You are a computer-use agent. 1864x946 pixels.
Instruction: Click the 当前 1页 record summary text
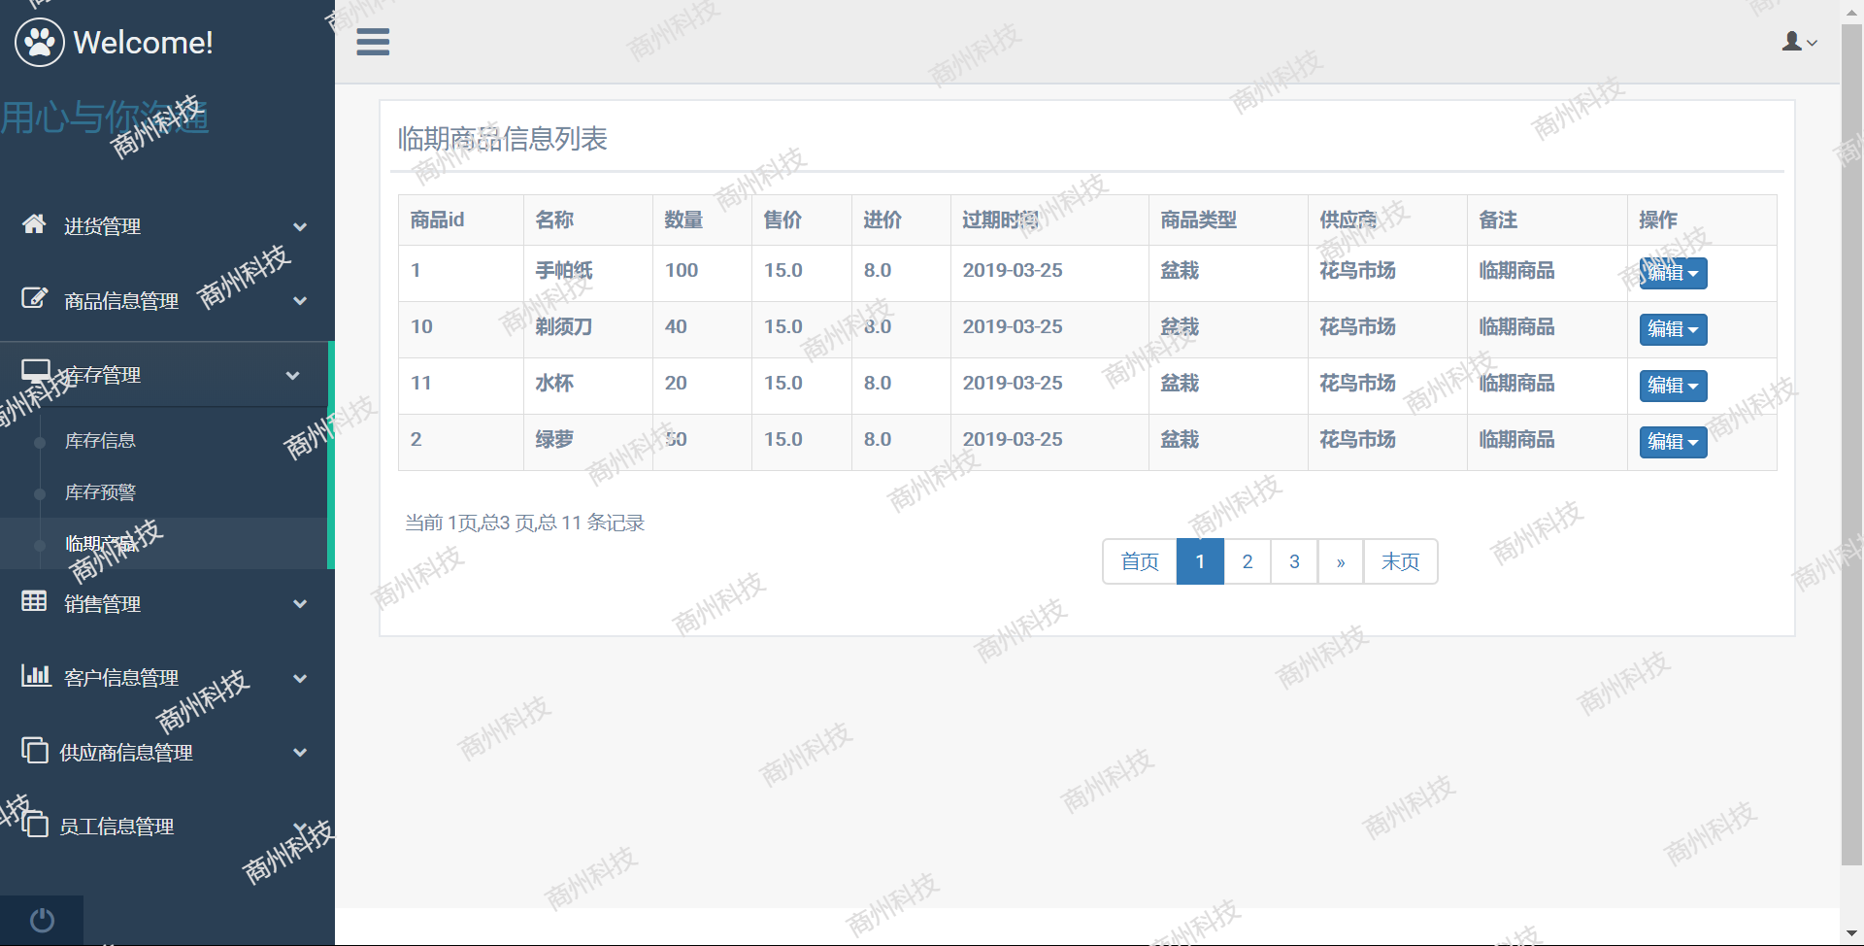click(524, 523)
